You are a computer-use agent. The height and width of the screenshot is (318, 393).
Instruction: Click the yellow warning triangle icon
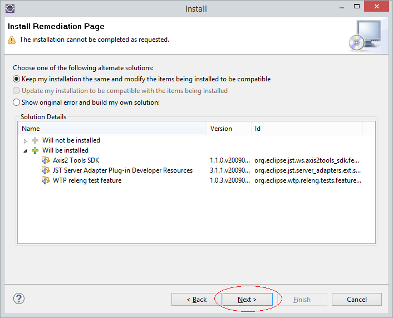pyautogui.click(x=12, y=40)
